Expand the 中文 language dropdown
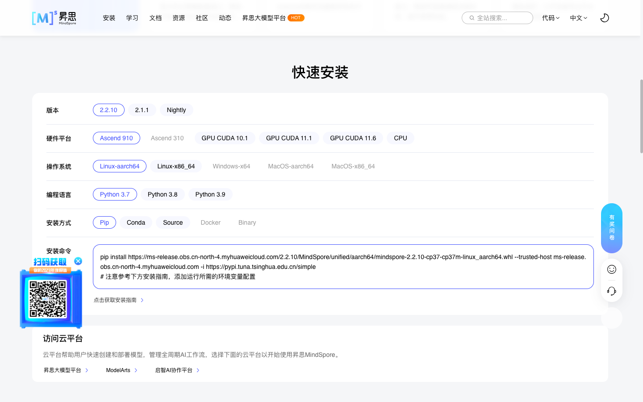Image resolution: width=643 pixels, height=402 pixels. (579, 18)
